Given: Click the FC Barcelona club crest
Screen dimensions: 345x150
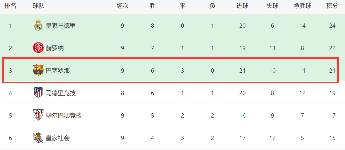Looking at the screenshot, I should coord(38,70).
